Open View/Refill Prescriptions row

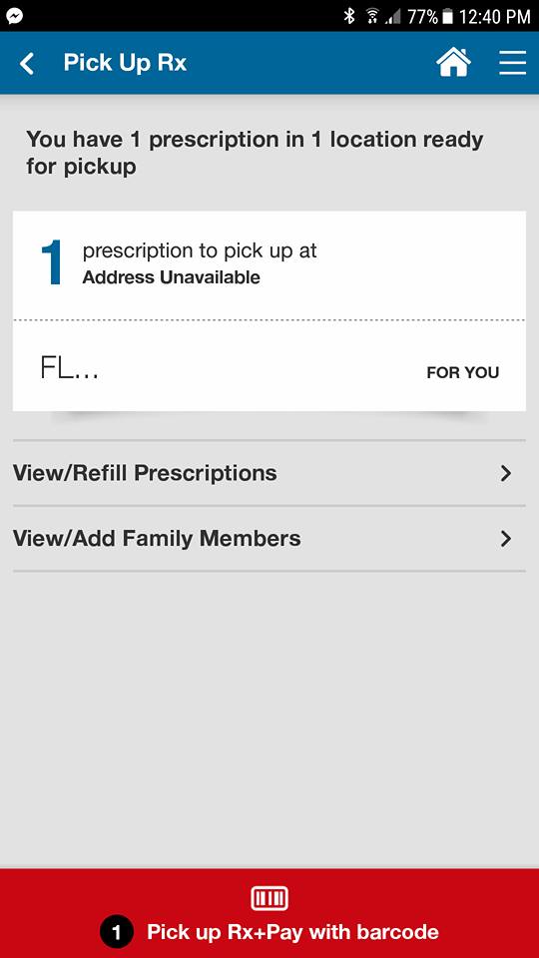[269, 473]
